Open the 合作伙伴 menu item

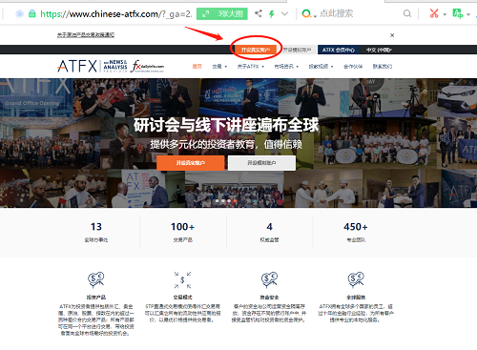tap(353, 67)
